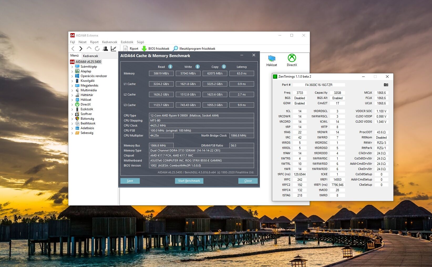Click the Start Benchmark button
The image size is (432, 267).
tap(189, 181)
